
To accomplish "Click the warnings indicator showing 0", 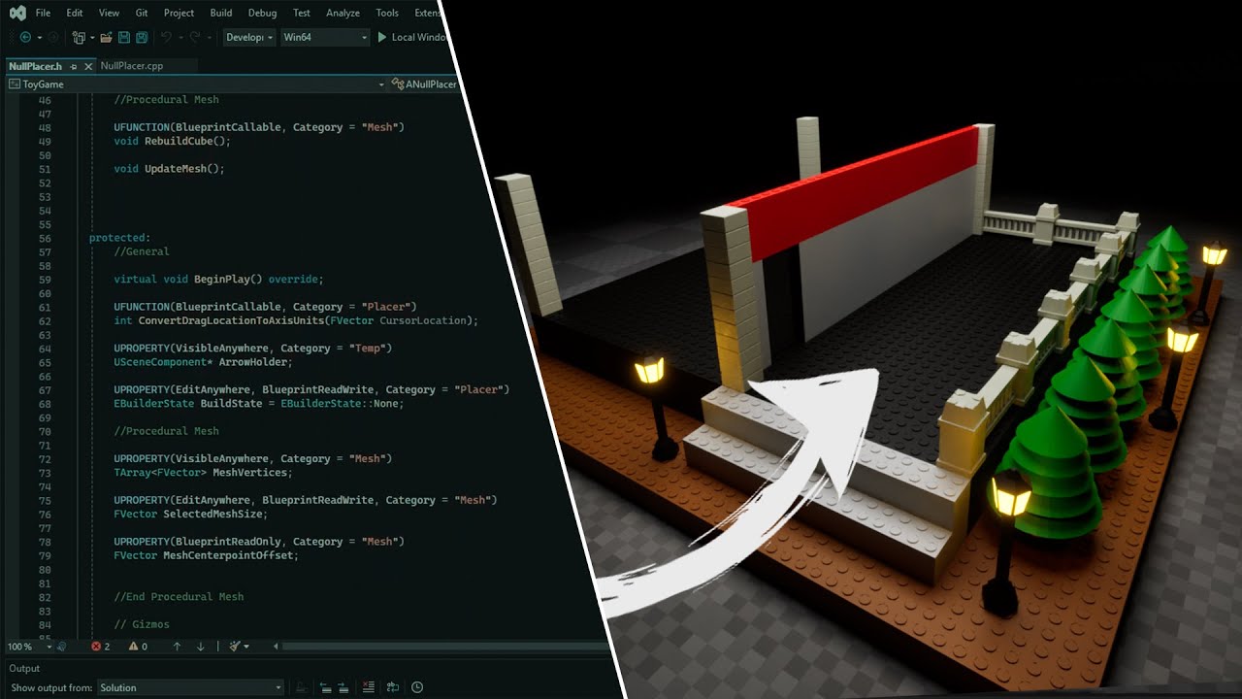I will click(x=138, y=647).
